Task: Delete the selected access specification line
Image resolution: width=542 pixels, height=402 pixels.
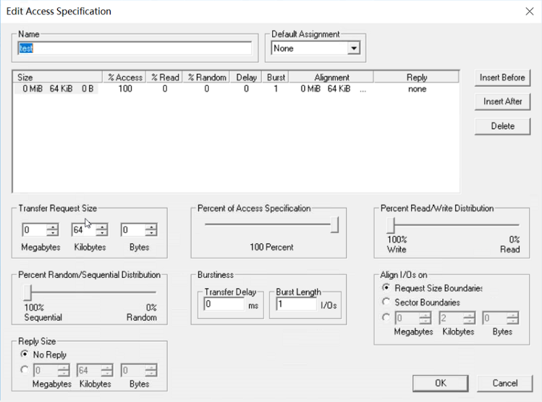Action: (x=502, y=126)
